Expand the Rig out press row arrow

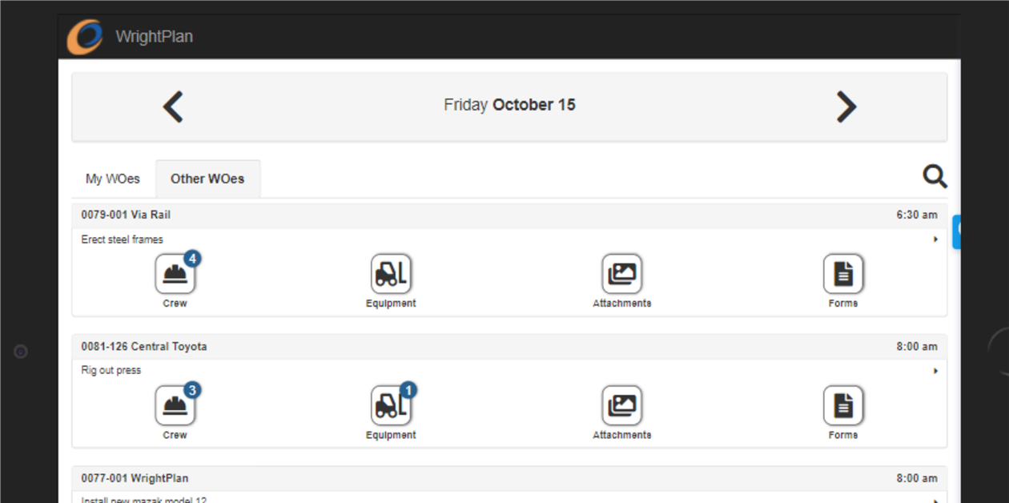[x=935, y=371]
